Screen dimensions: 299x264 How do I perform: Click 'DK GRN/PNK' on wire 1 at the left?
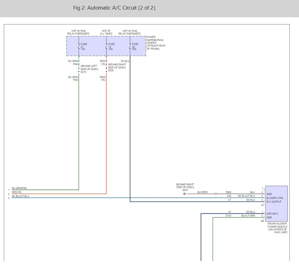click(19, 188)
